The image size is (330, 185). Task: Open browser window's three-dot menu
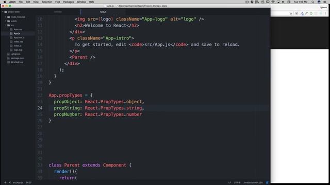click(x=325, y=13)
